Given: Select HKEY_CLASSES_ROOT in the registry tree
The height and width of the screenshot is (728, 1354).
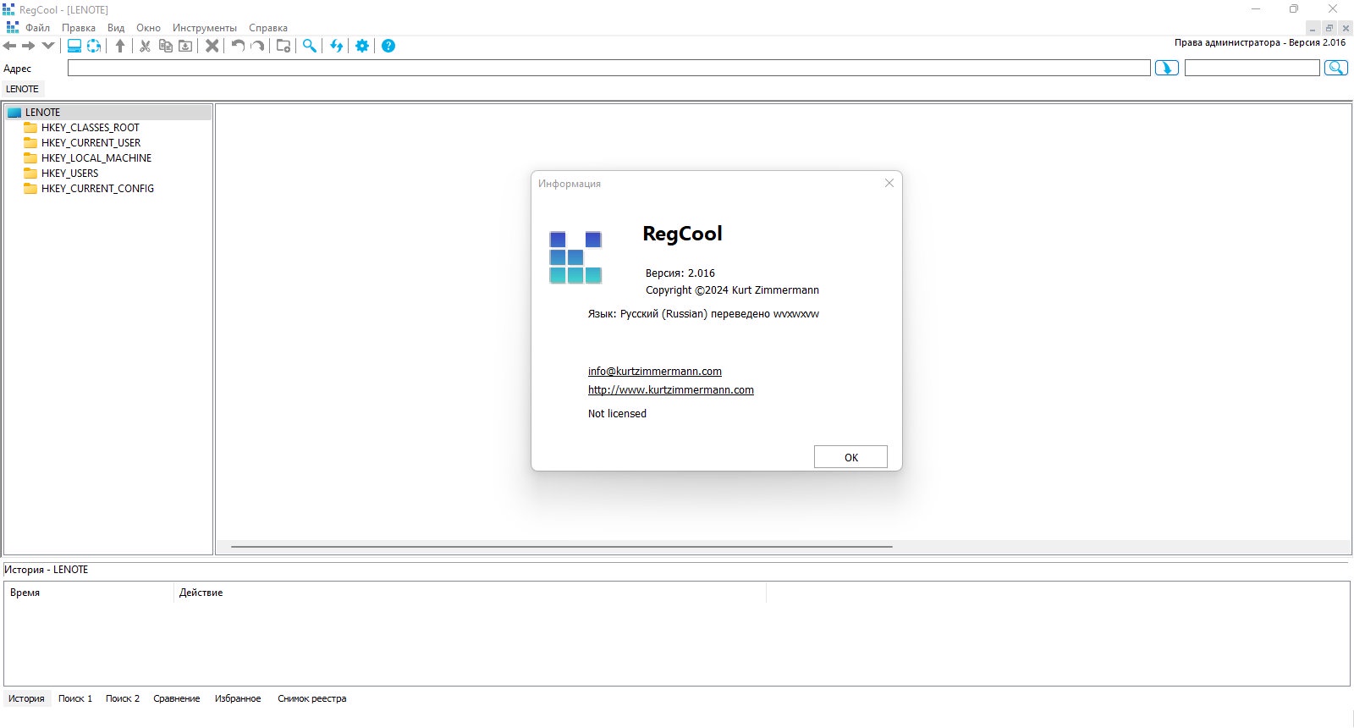Looking at the screenshot, I should click(90, 128).
